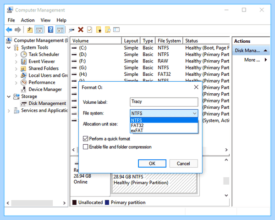Expand Services and Applications tree node
Screen dimensions: 275x220
[x=9, y=111]
